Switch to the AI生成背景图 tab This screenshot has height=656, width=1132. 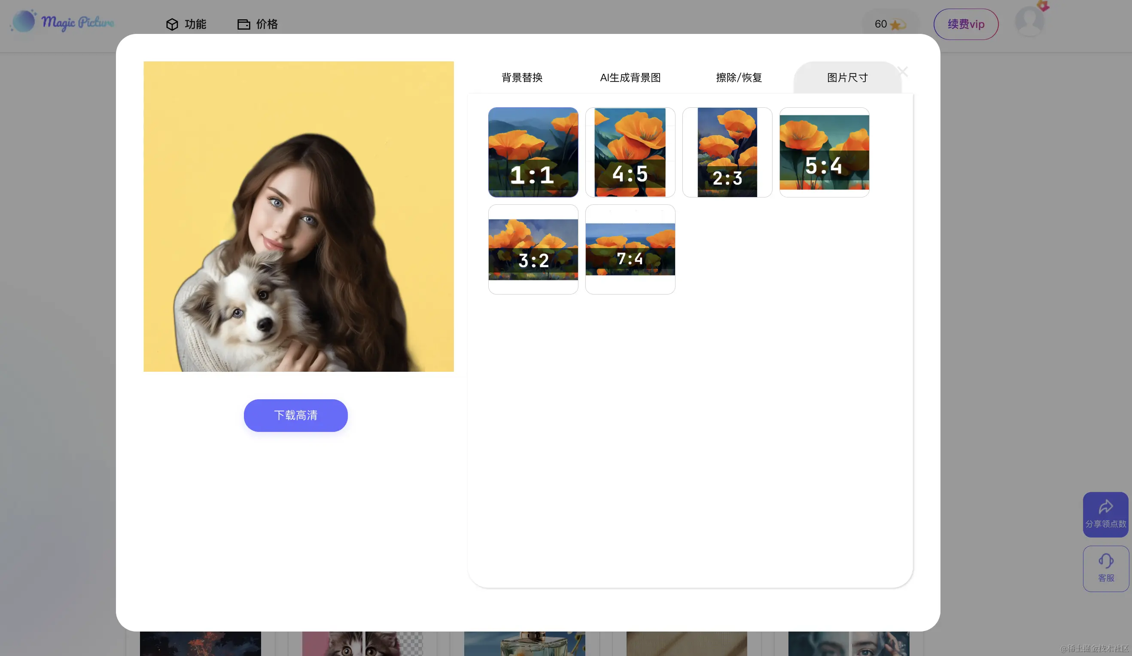tap(630, 77)
